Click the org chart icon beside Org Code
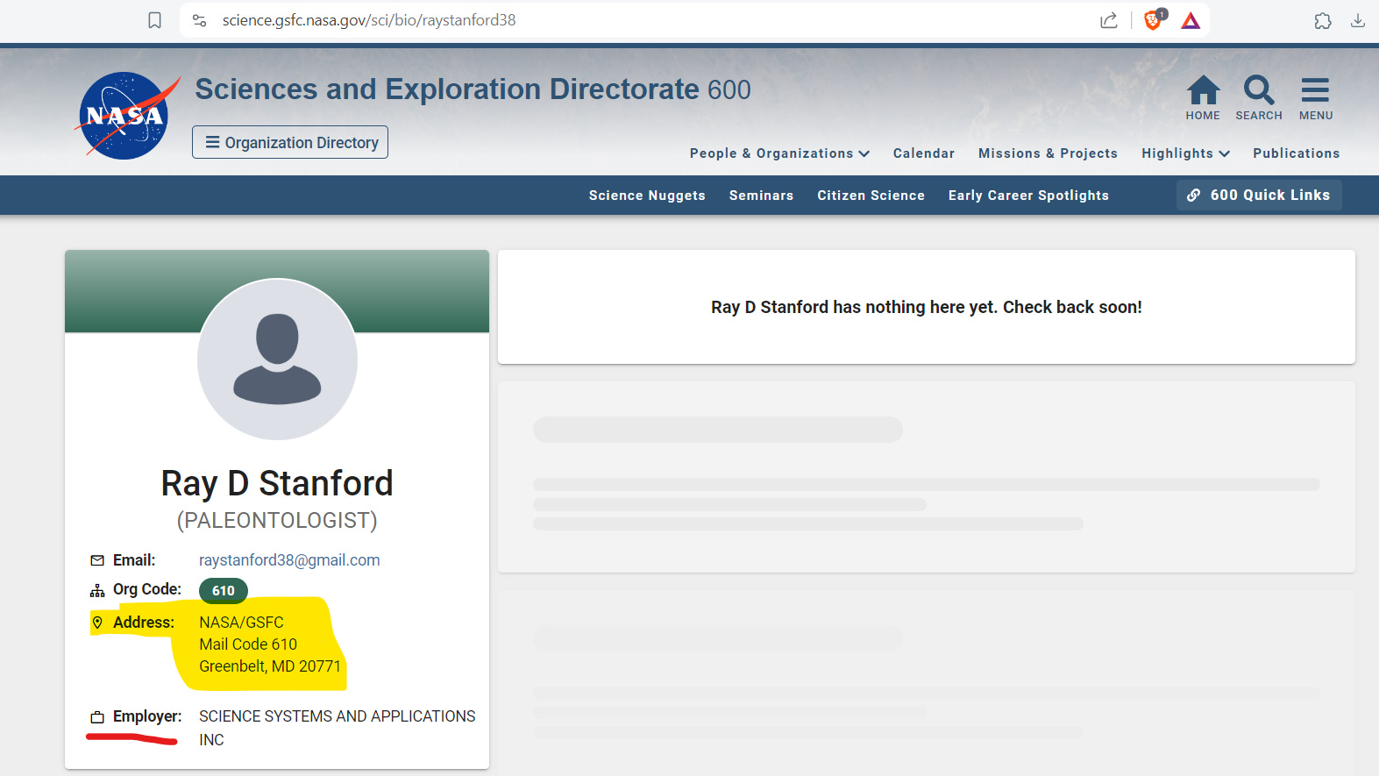 point(97,591)
